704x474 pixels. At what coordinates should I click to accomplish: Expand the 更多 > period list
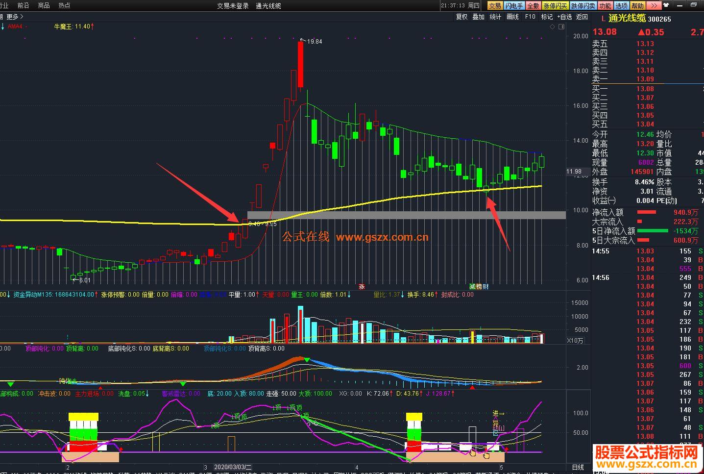15,17
